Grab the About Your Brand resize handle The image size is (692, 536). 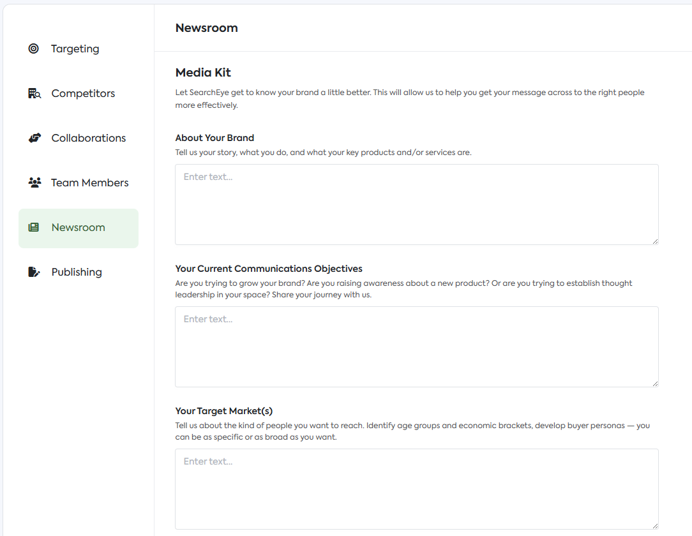click(655, 241)
